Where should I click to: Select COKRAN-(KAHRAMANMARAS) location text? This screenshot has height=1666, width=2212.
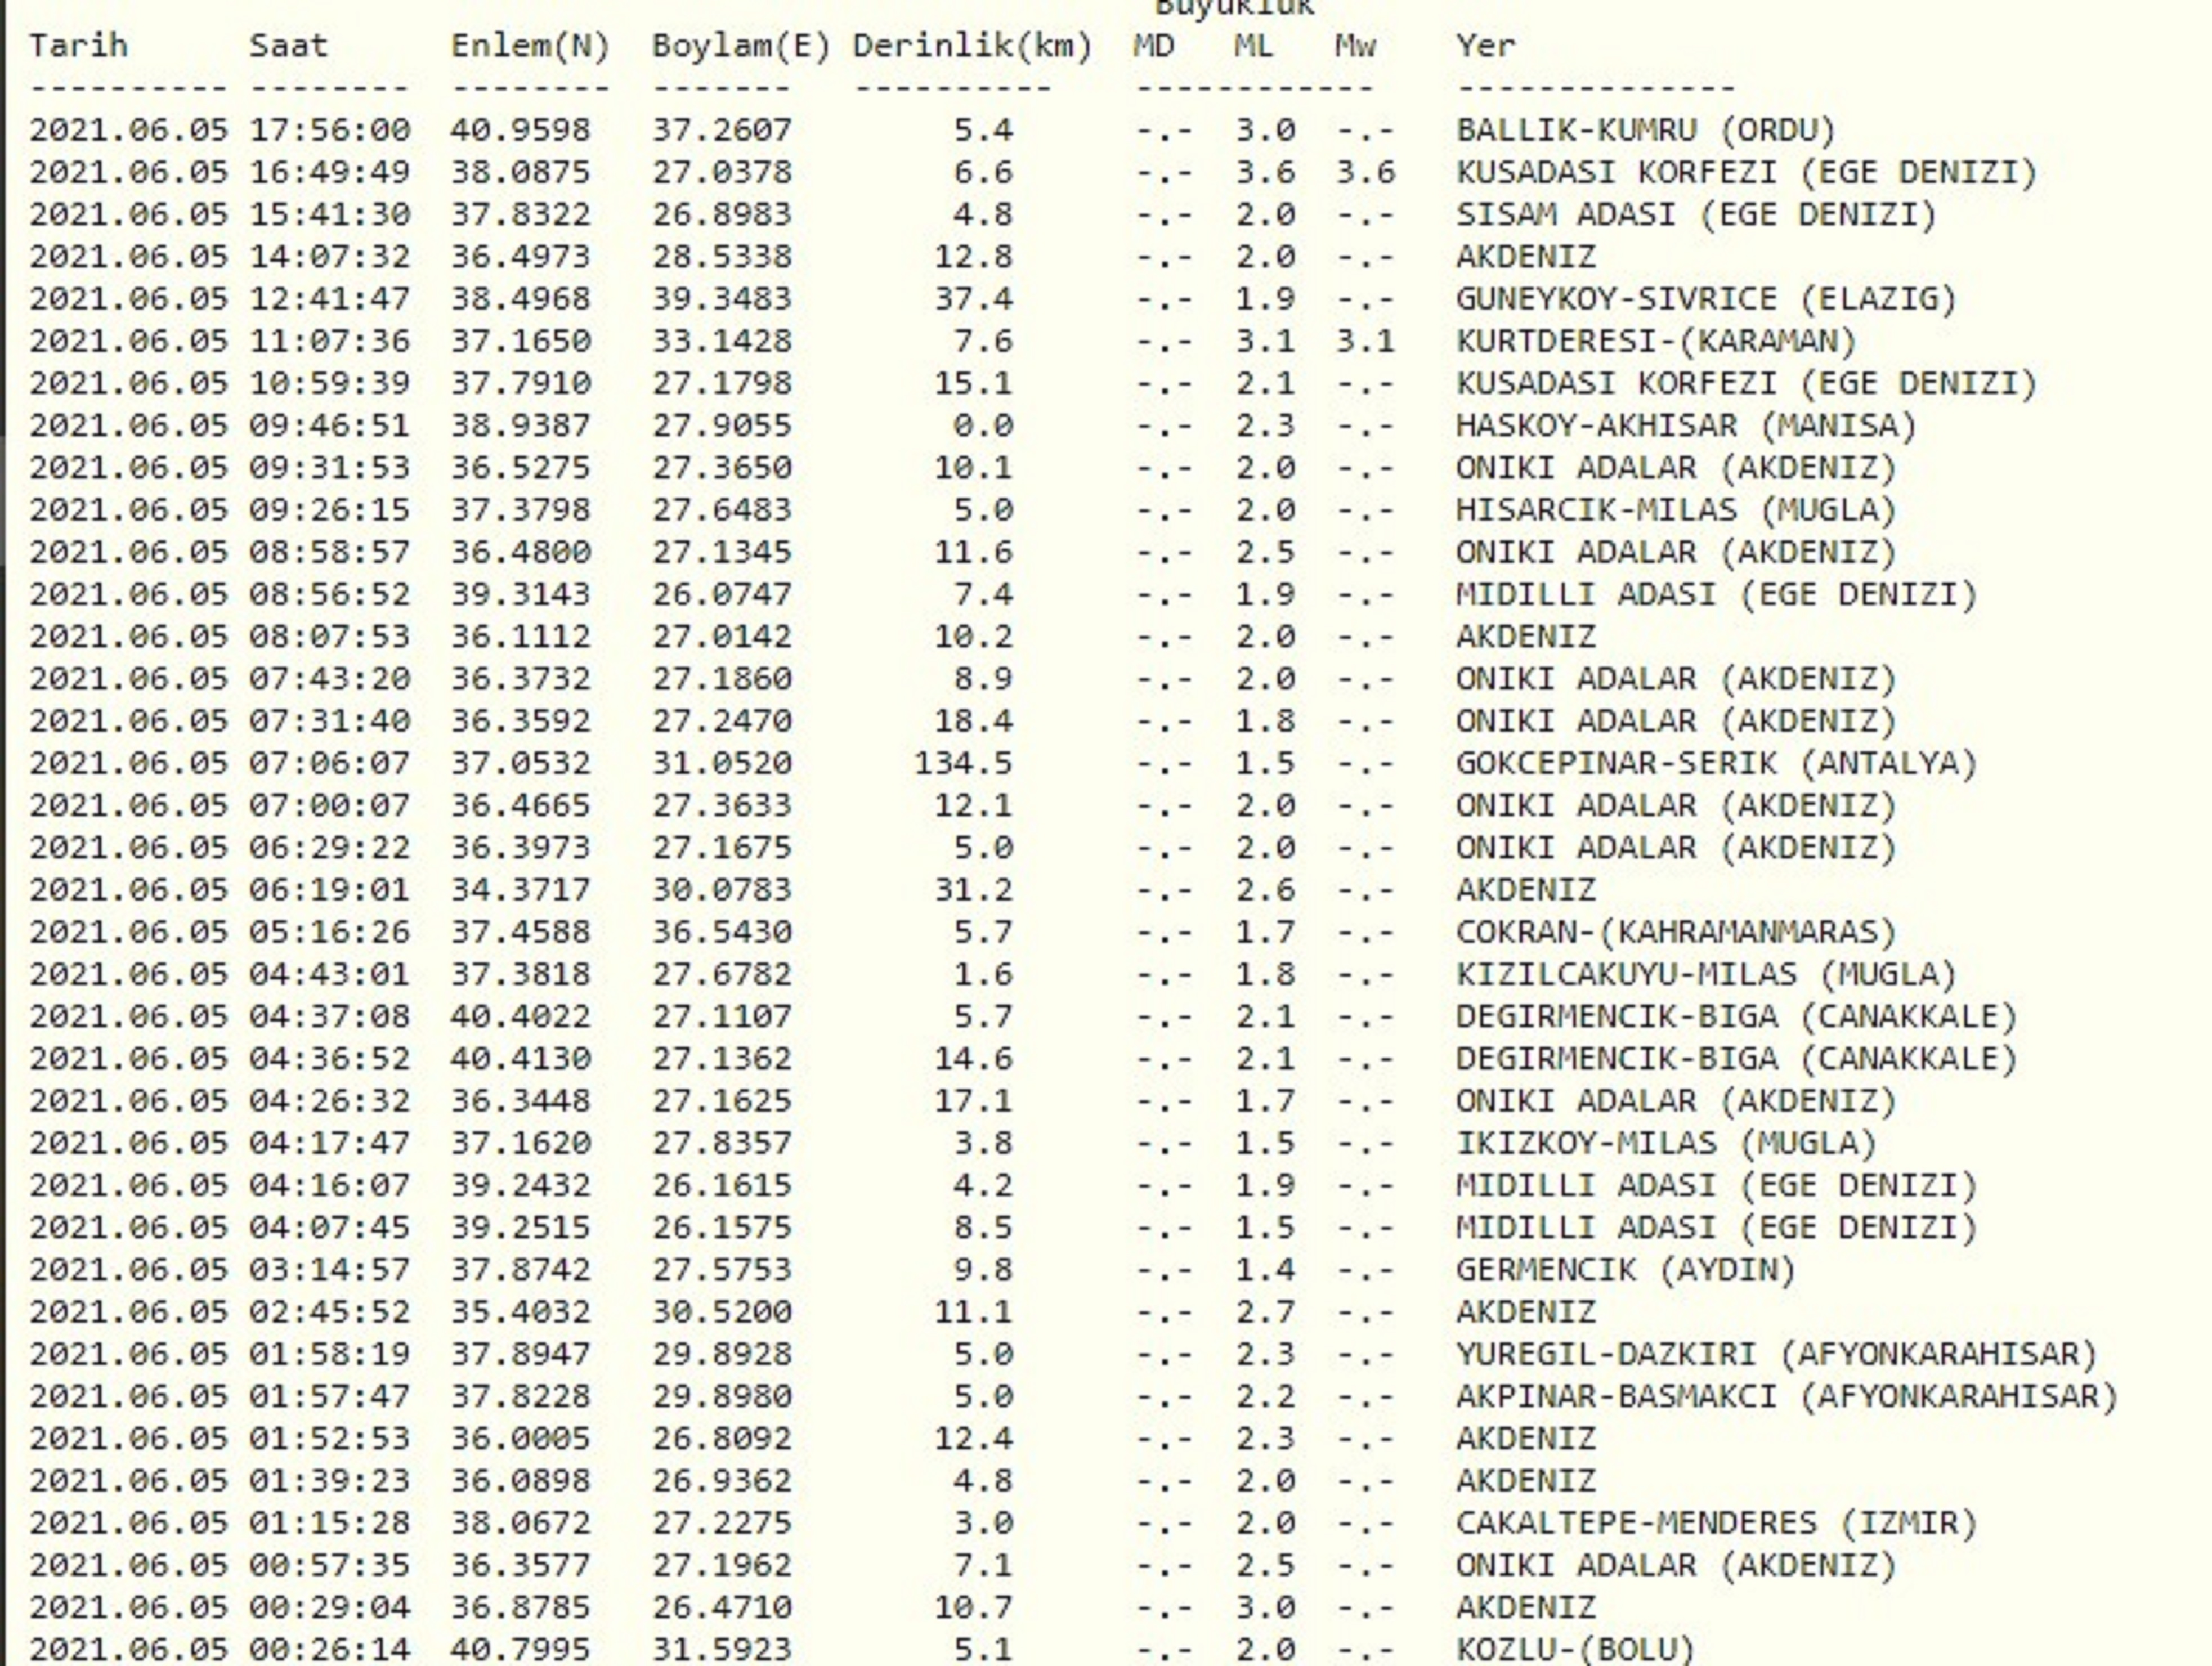click(x=1676, y=932)
